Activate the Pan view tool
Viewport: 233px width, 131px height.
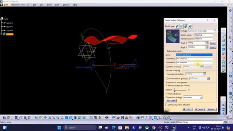click(45, 118)
